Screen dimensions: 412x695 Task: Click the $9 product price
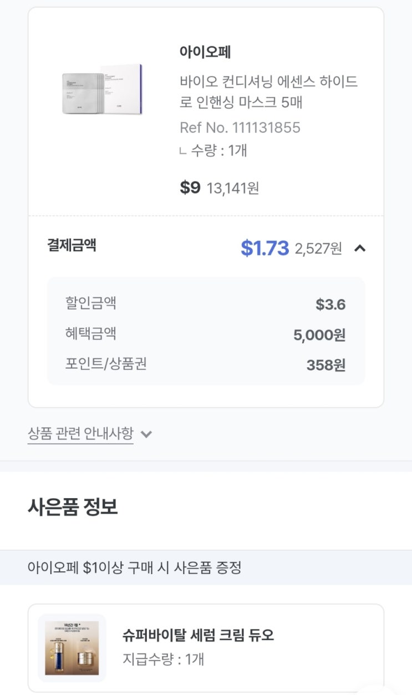(190, 187)
